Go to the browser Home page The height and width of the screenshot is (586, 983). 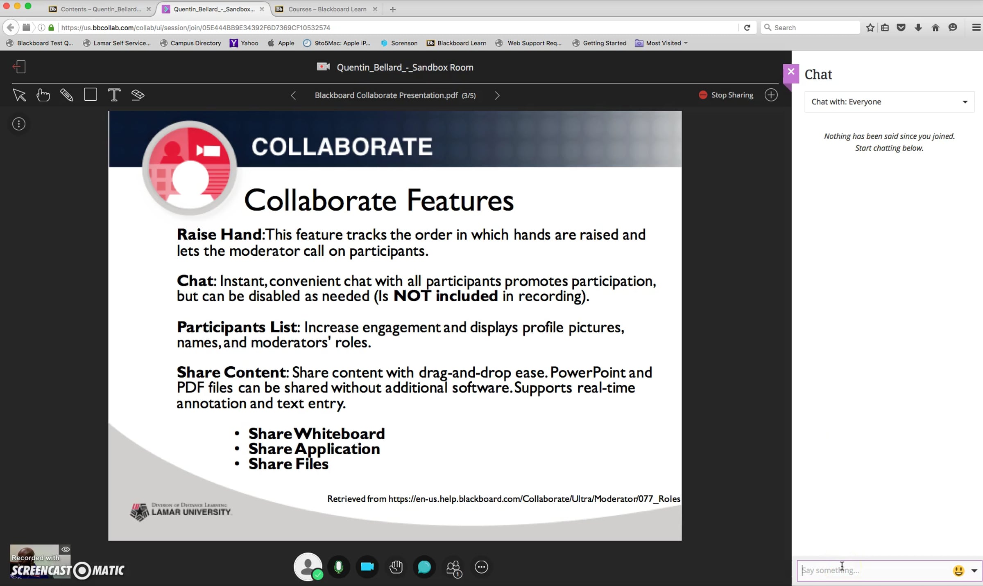point(935,27)
